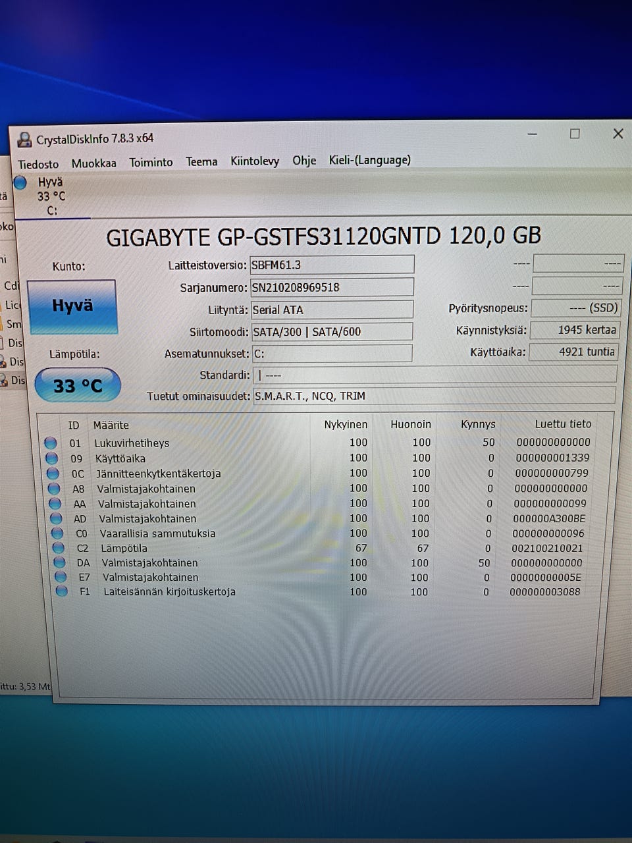Click the drive title GIGABYTE GP-GSTFS31120GNTD
Screen dimensions: 632x843
(x=273, y=237)
